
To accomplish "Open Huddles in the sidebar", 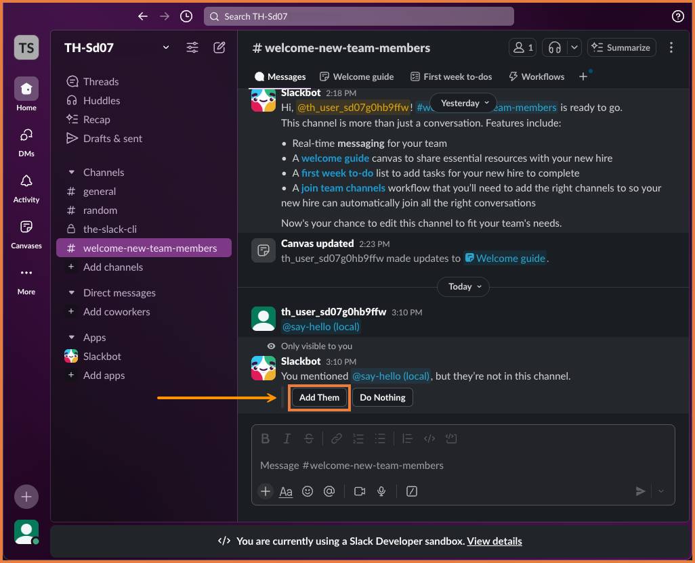I will pos(144,100).
